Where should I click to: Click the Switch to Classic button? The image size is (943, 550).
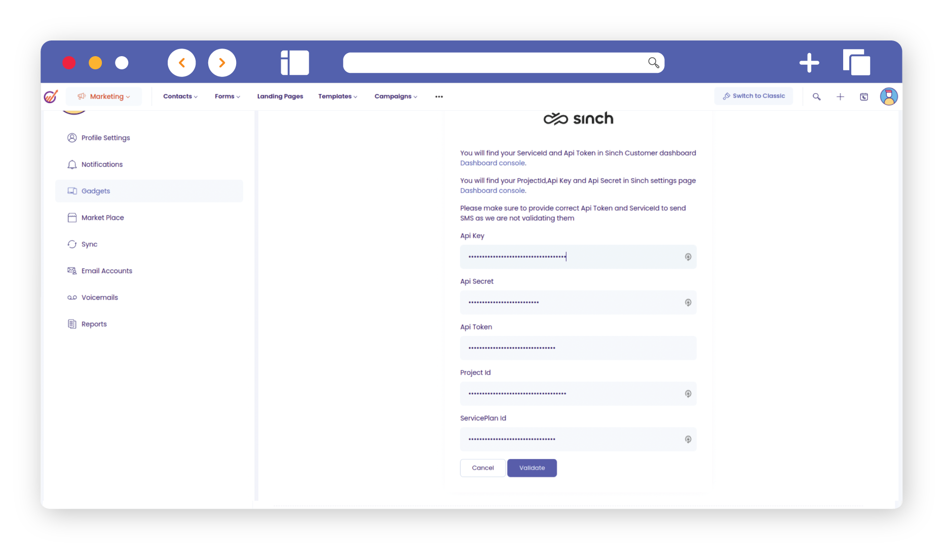(x=753, y=96)
